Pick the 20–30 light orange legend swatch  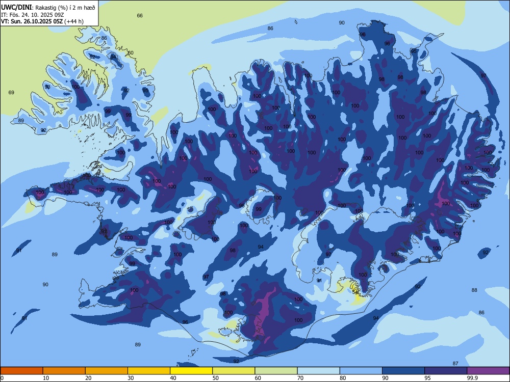pos(107,371)
